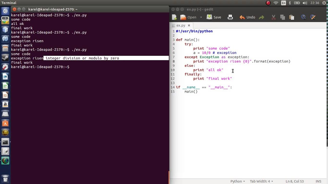The width and height of the screenshot is (328, 184).
Task: Click the 'a = 10/0 # exception' code line
Action: click(215, 53)
